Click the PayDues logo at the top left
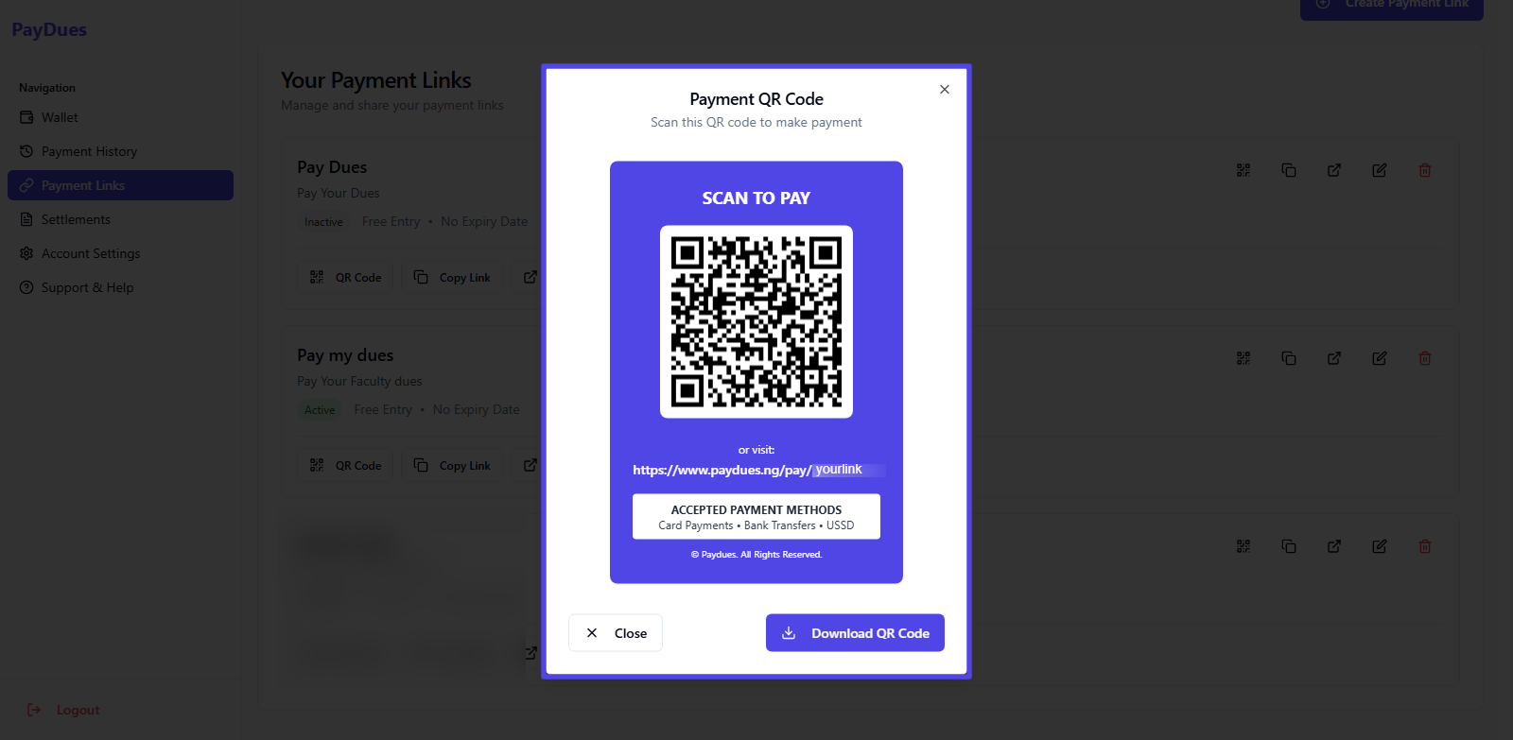The width and height of the screenshot is (1513, 740). point(47,29)
